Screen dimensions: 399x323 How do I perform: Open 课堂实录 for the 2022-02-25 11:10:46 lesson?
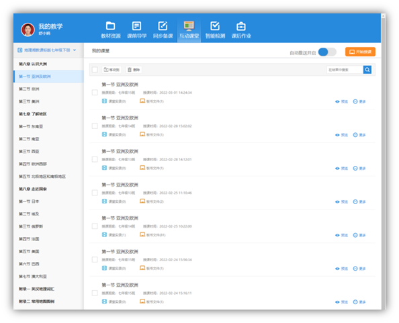click(114, 201)
